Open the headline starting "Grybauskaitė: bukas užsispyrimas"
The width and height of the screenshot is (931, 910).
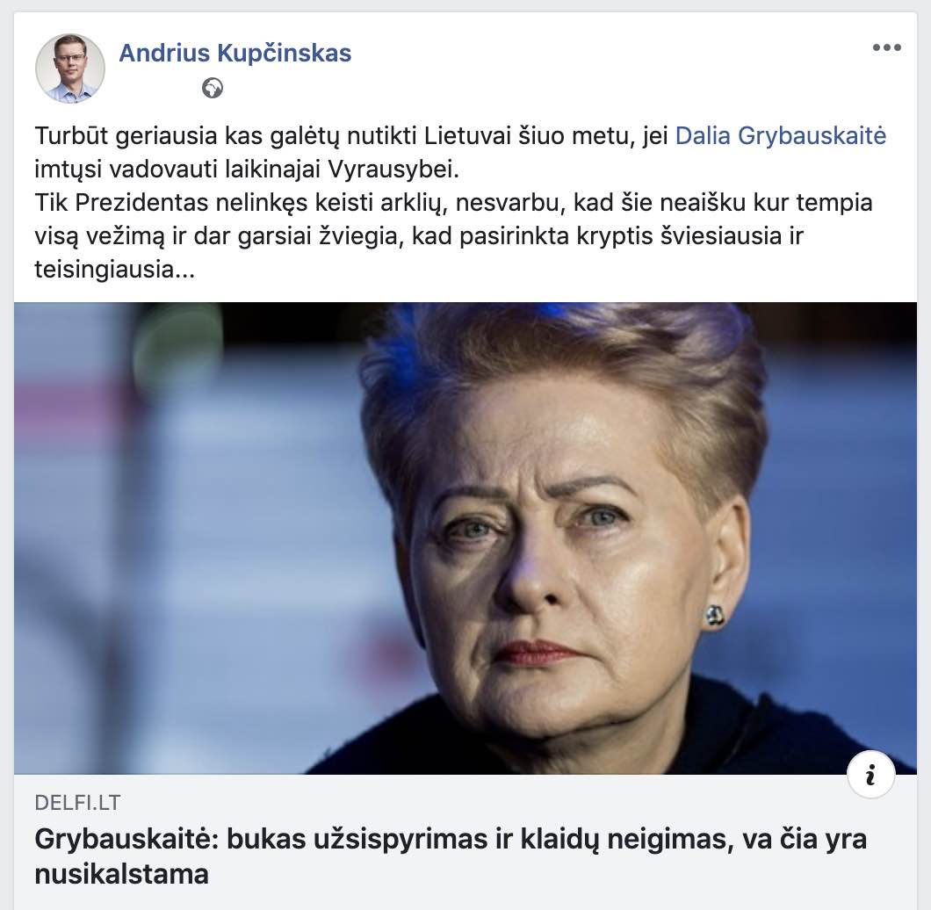coord(451,856)
